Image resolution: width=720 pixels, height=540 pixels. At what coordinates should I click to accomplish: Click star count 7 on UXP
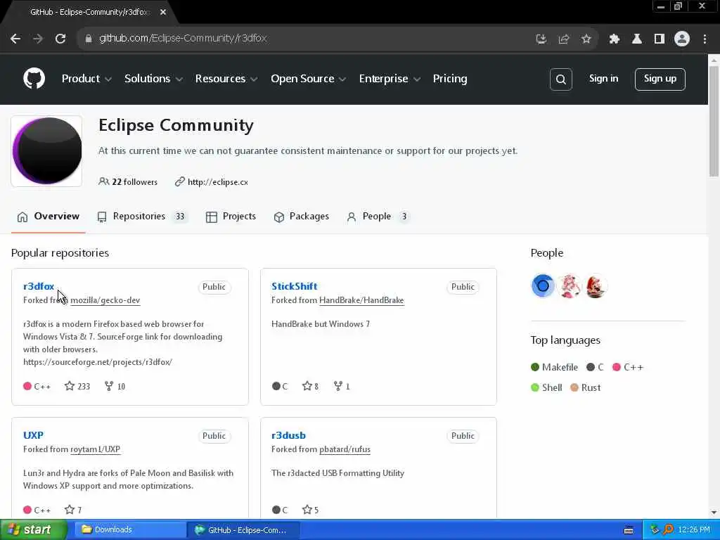tap(73, 510)
